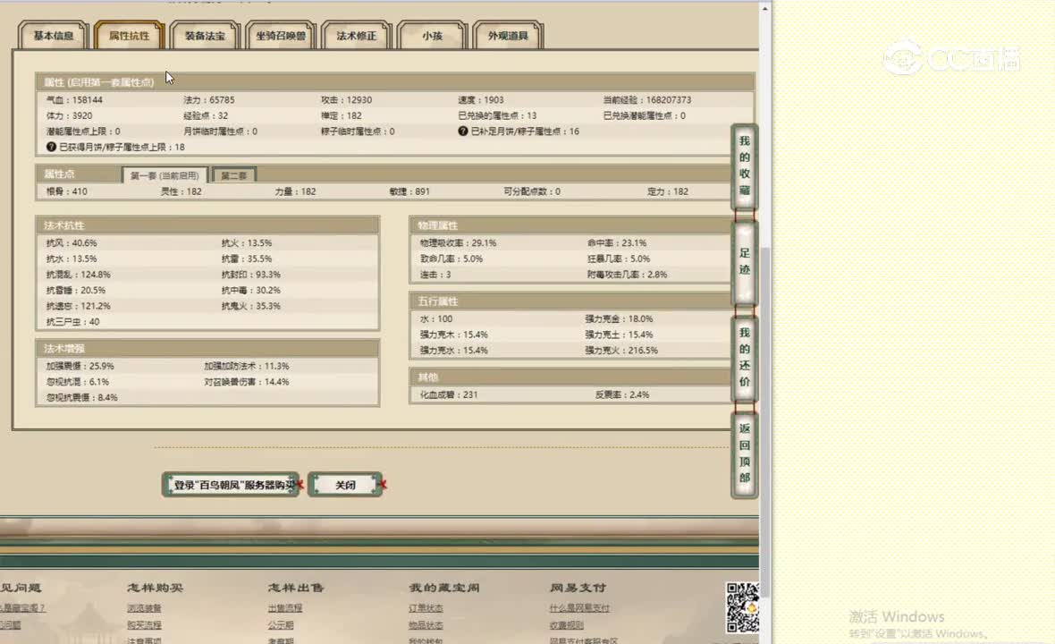1055x644 pixels.
Task: Open the 订单状态 footer link
Action: click(x=426, y=608)
